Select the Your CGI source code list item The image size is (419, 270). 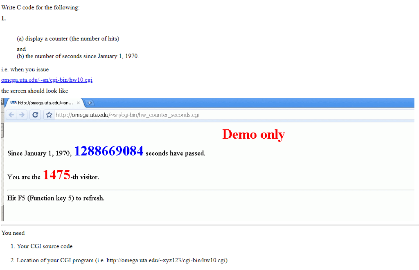[x=44, y=246]
